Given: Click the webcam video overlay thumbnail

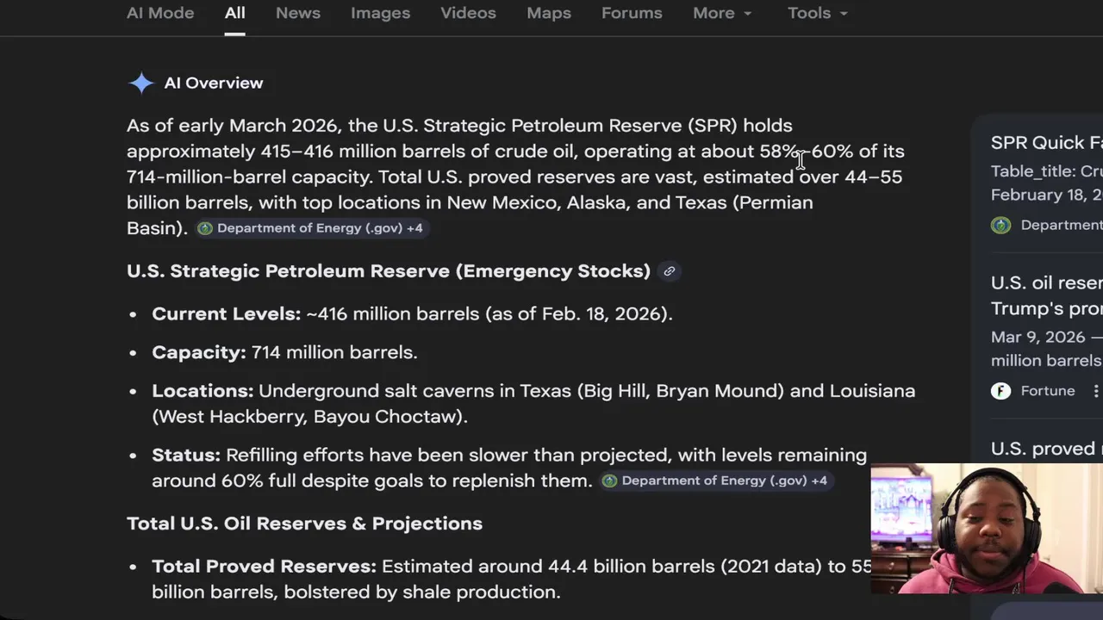Looking at the screenshot, I should [x=987, y=529].
